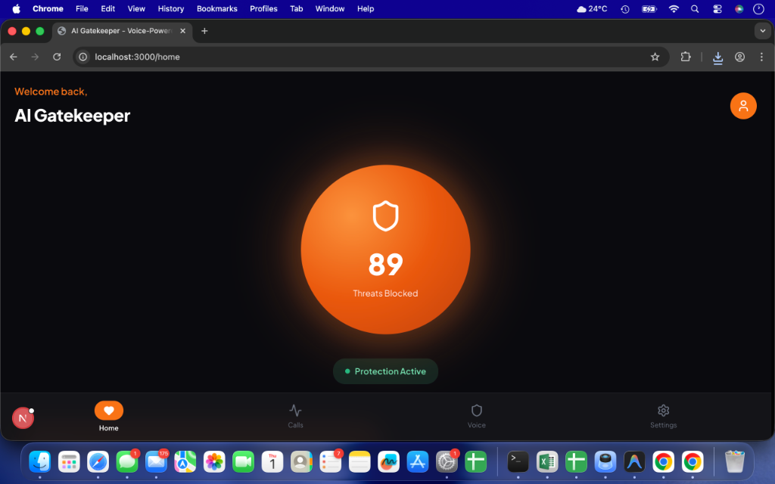Open Settings via the gear icon in bottom nav

663,411
